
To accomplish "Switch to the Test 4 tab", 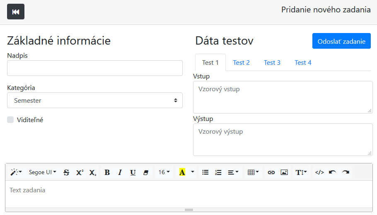I will pyautogui.click(x=303, y=62).
